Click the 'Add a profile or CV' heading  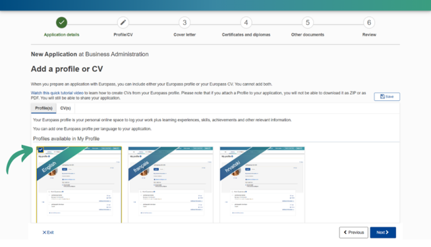[67, 69]
